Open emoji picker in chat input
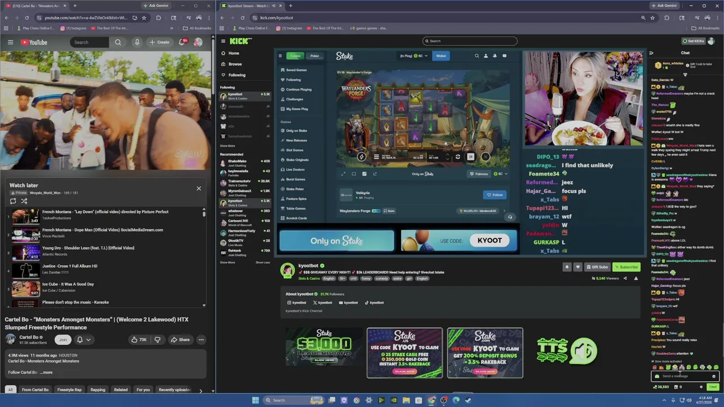The image size is (724, 407). click(714, 376)
